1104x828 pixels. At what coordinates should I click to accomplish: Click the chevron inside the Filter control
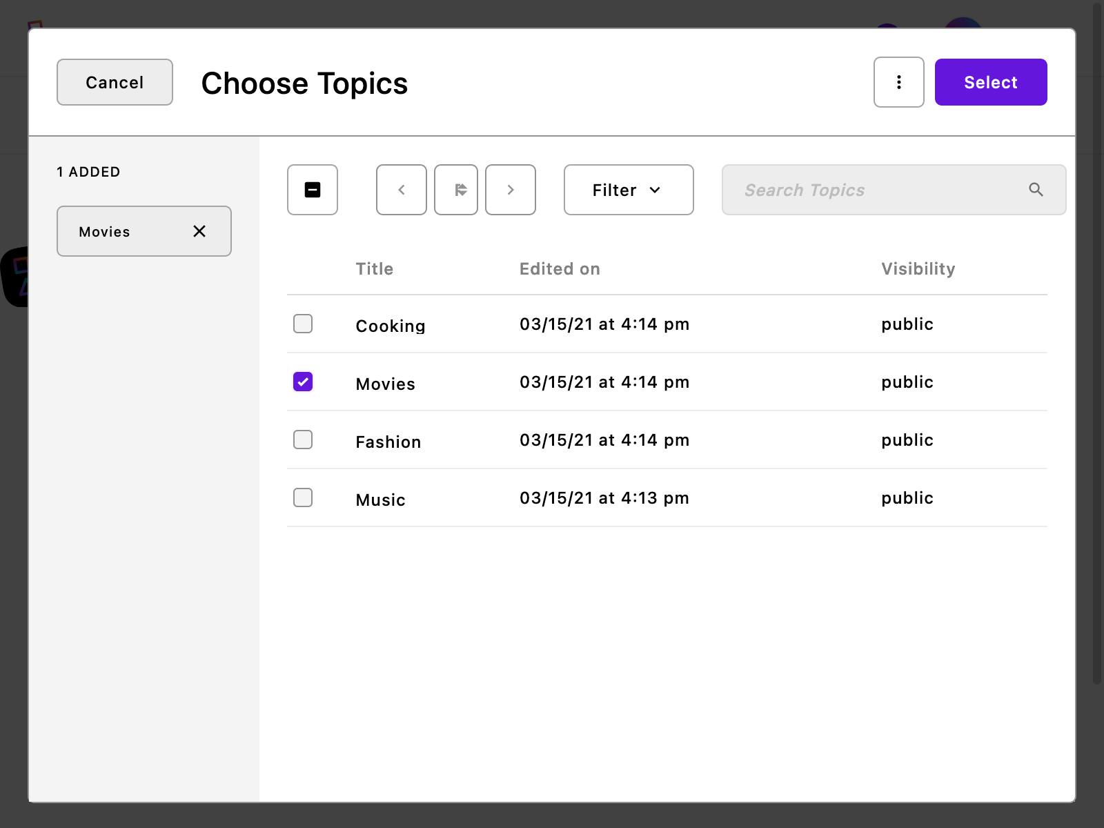655,190
